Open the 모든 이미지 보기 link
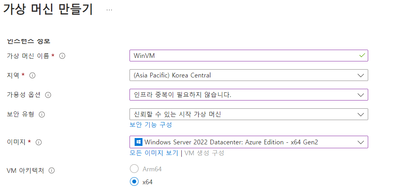Image resolution: width=409 pixels, height=194 pixels. click(154, 153)
